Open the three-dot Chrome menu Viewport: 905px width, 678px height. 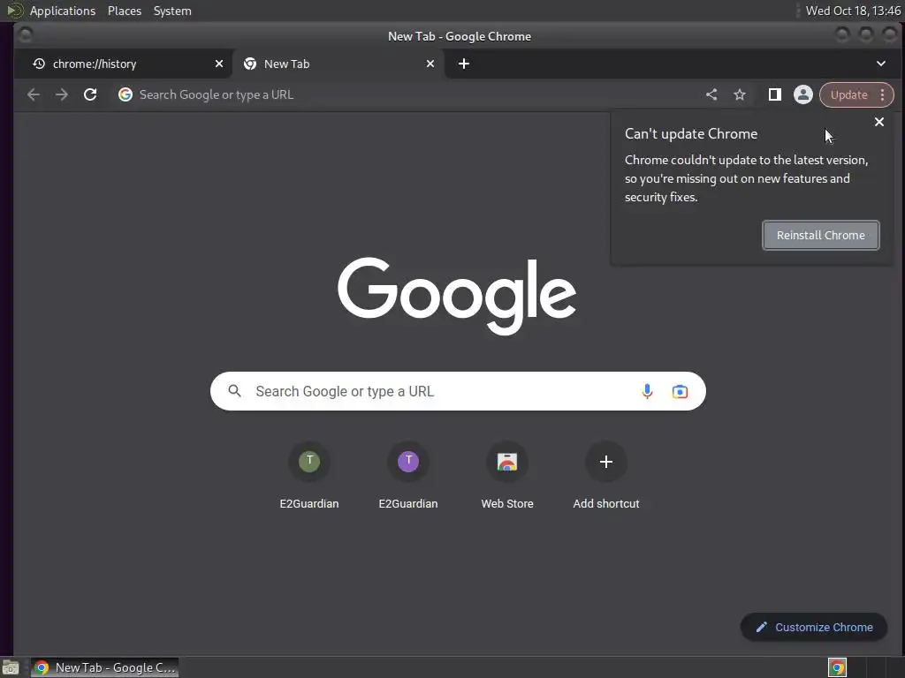click(883, 94)
